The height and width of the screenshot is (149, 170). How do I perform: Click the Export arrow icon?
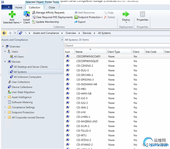point(76,22)
